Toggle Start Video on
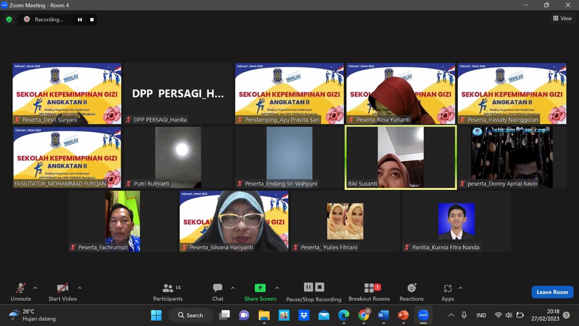This screenshot has width=579, height=326. pos(63,292)
